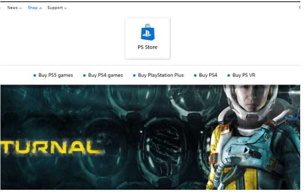Expand the Support menu
The width and height of the screenshot is (305, 192).
(x=57, y=8)
